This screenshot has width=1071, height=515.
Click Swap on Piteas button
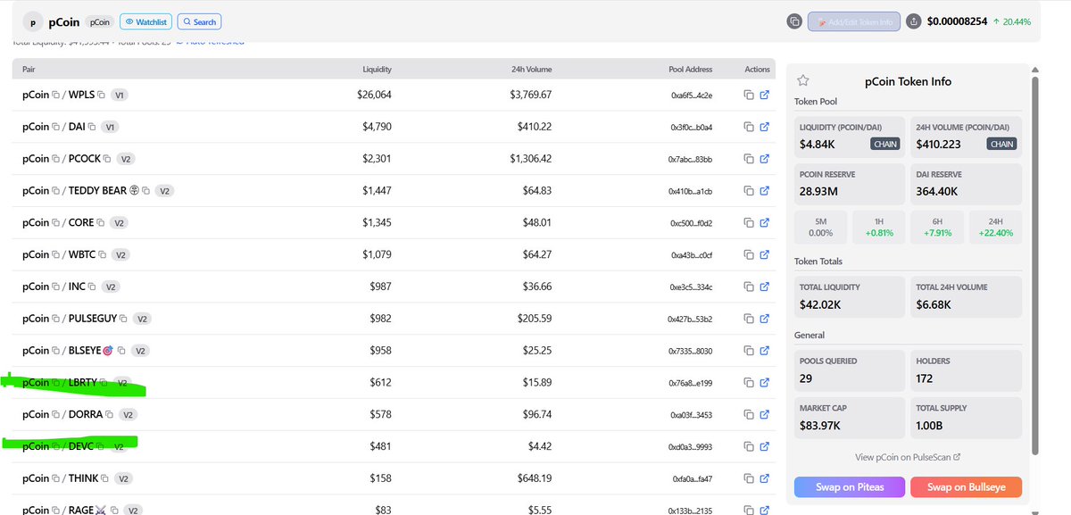[850, 487]
